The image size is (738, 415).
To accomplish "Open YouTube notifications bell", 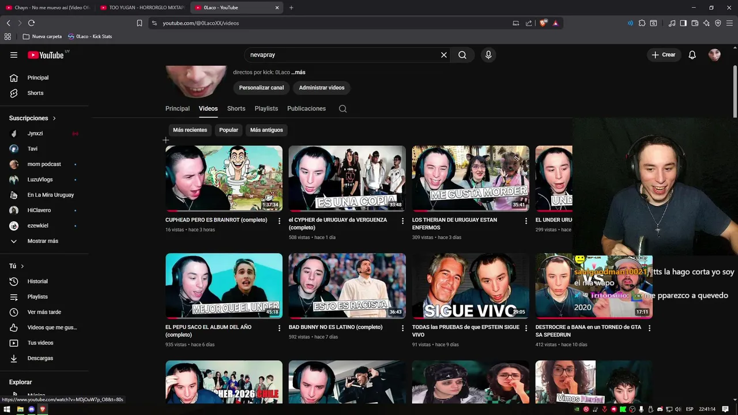I will tap(692, 55).
